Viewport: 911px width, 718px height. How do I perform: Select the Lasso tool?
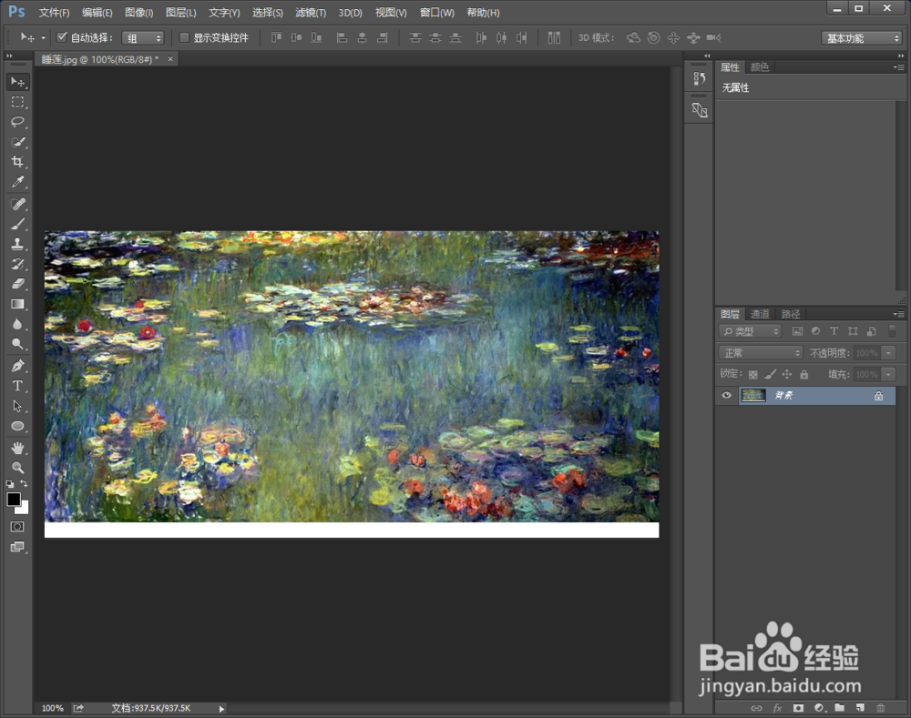tap(17, 122)
